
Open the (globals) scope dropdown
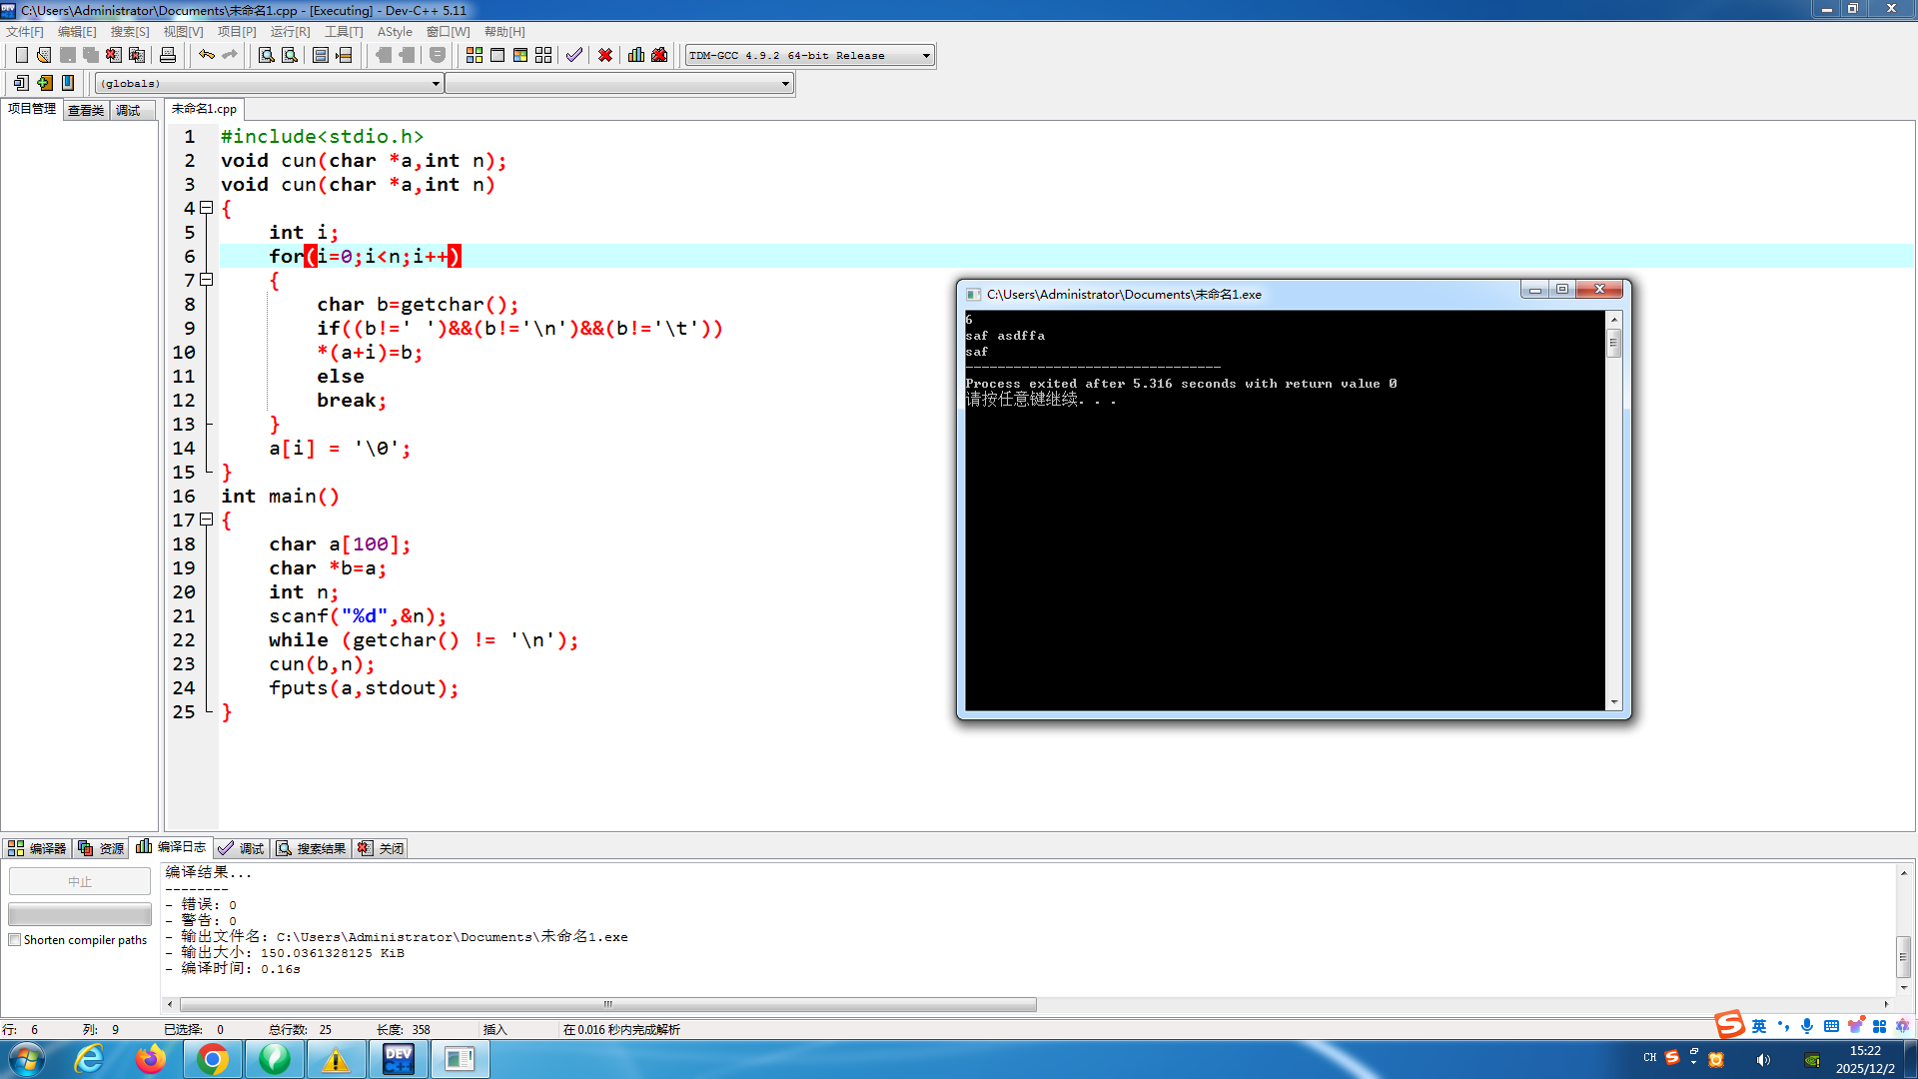click(436, 84)
